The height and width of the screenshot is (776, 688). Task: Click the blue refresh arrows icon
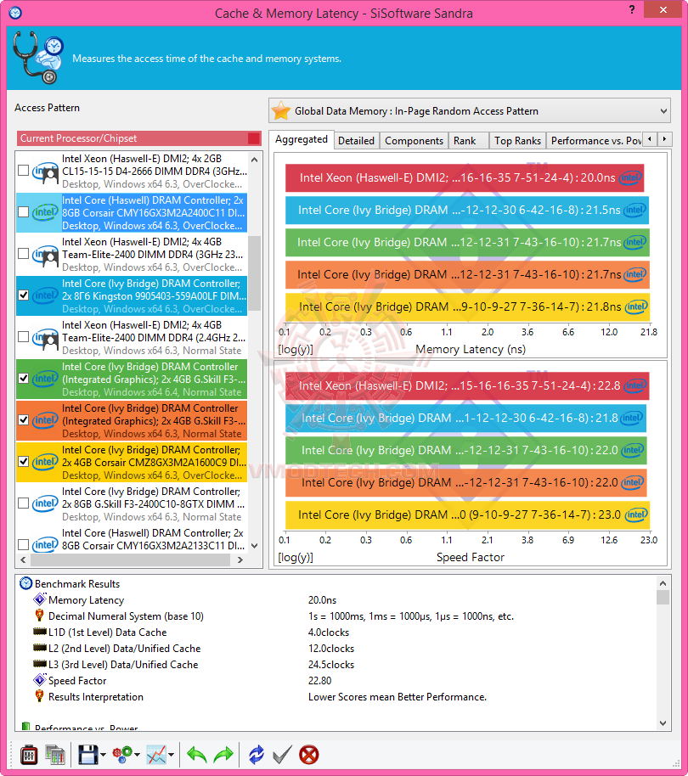pos(257,755)
